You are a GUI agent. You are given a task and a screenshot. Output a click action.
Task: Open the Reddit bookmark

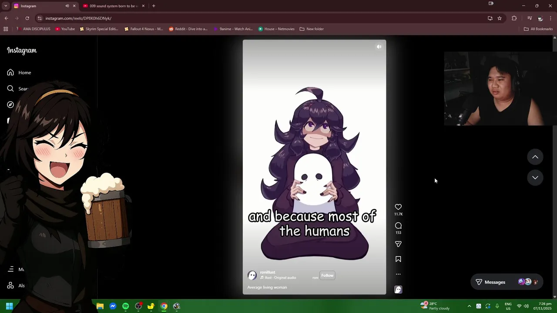(188, 29)
